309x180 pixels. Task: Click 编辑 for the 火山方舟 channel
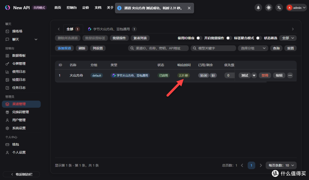[x=279, y=76]
